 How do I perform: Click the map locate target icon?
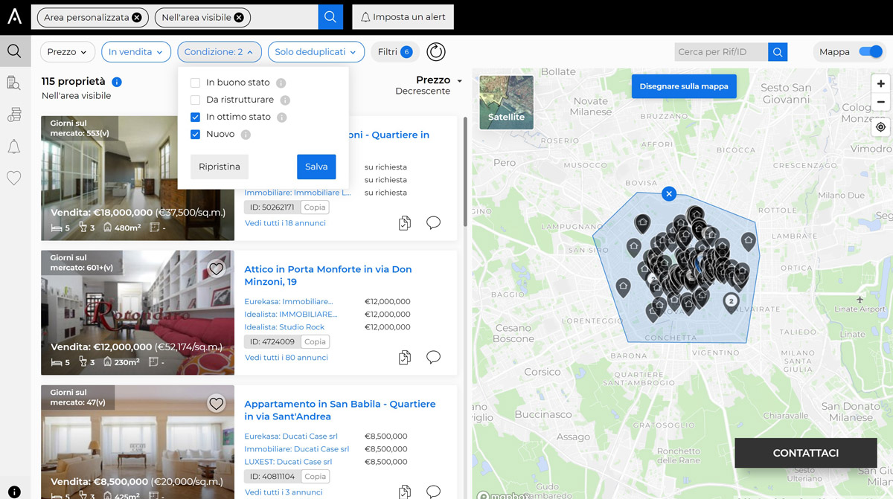[x=881, y=127]
